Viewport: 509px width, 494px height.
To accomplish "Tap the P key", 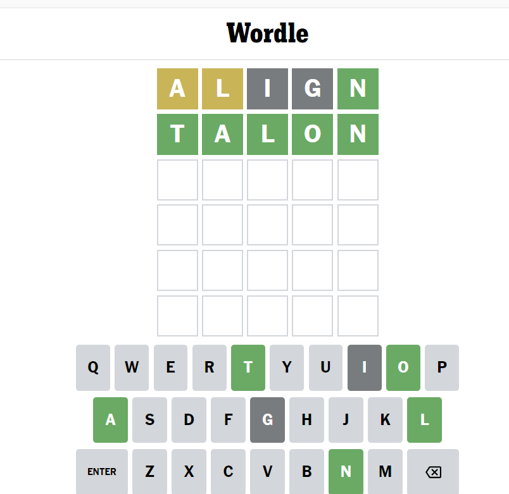I will (x=442, y=367).
